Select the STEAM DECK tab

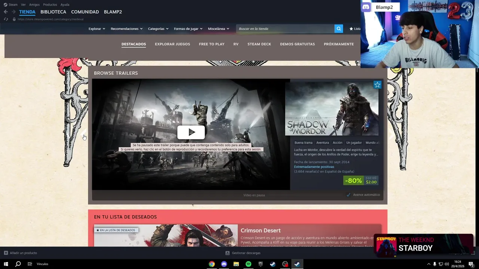click(x=259, y=44)
